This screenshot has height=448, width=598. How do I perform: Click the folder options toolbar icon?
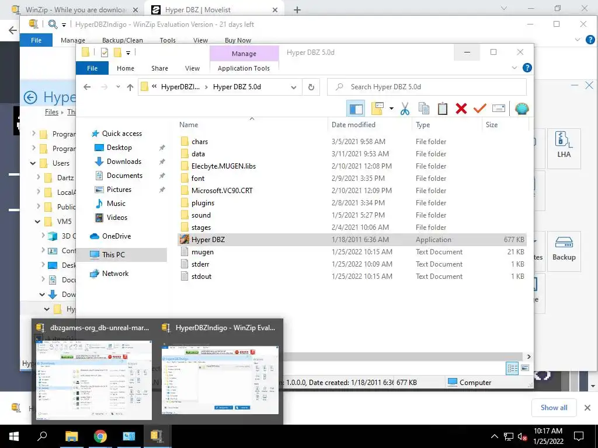click(377, 109)
